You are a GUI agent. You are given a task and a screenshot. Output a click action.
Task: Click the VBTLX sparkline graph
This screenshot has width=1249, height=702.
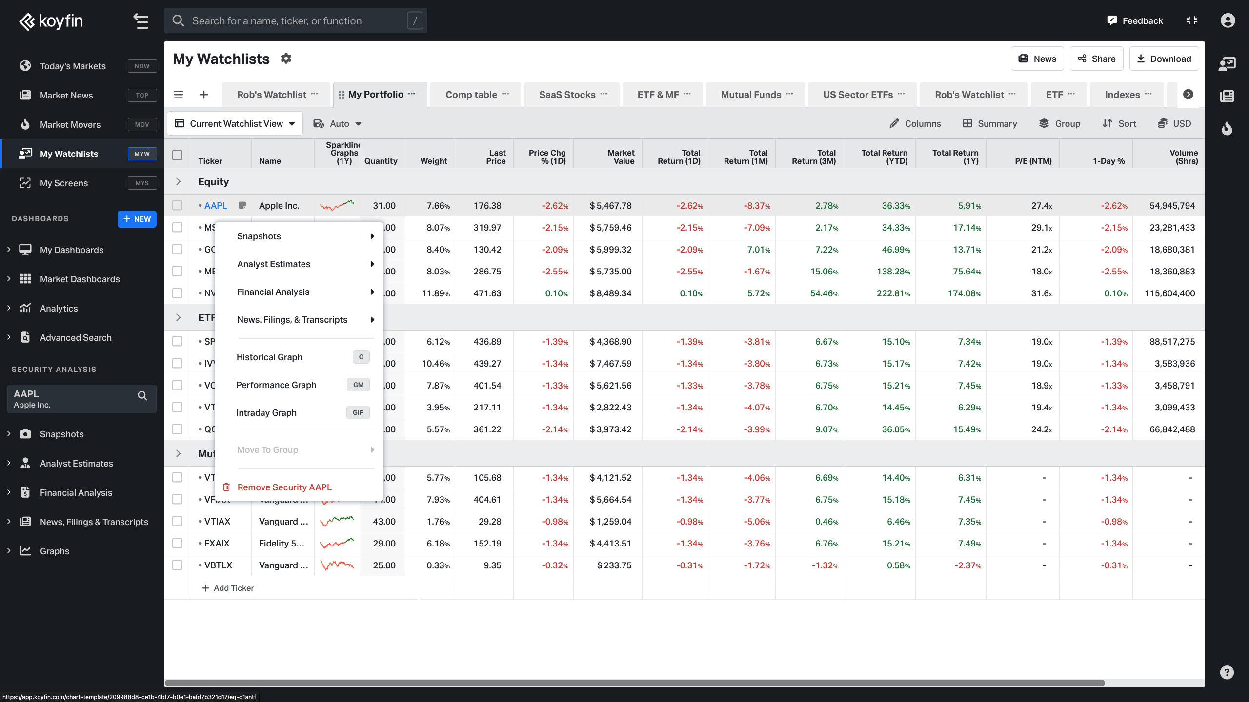337,565
